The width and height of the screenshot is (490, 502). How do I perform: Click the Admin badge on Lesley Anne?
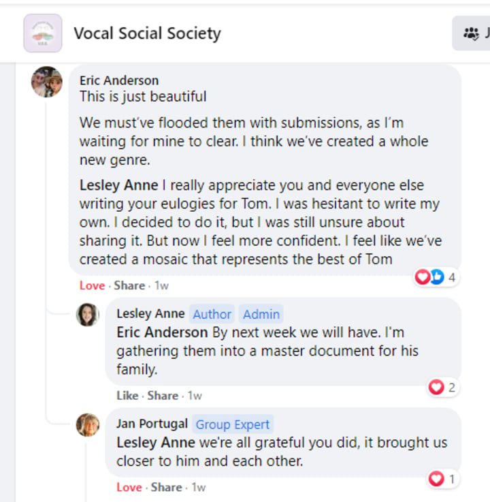[261, 314]
